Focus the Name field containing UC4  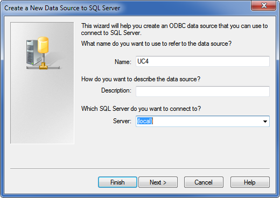[x=202, y=61]
